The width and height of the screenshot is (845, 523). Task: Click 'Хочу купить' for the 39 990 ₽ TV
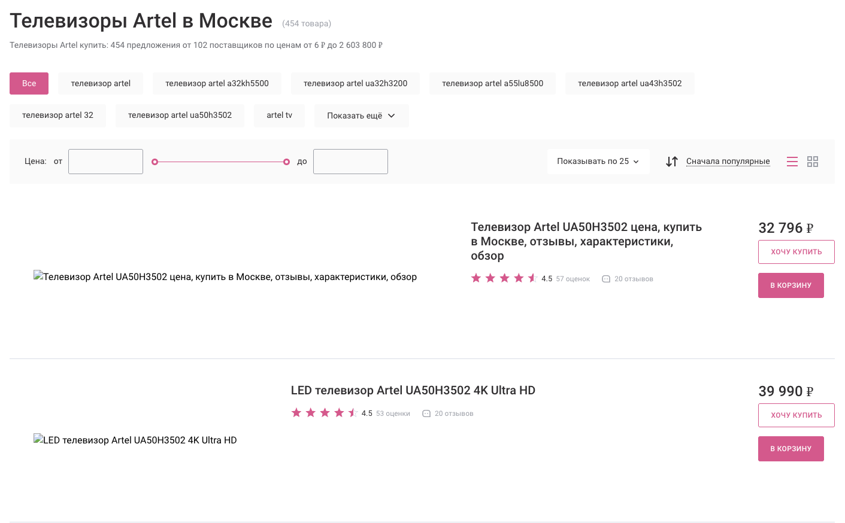tap(796, 415)
